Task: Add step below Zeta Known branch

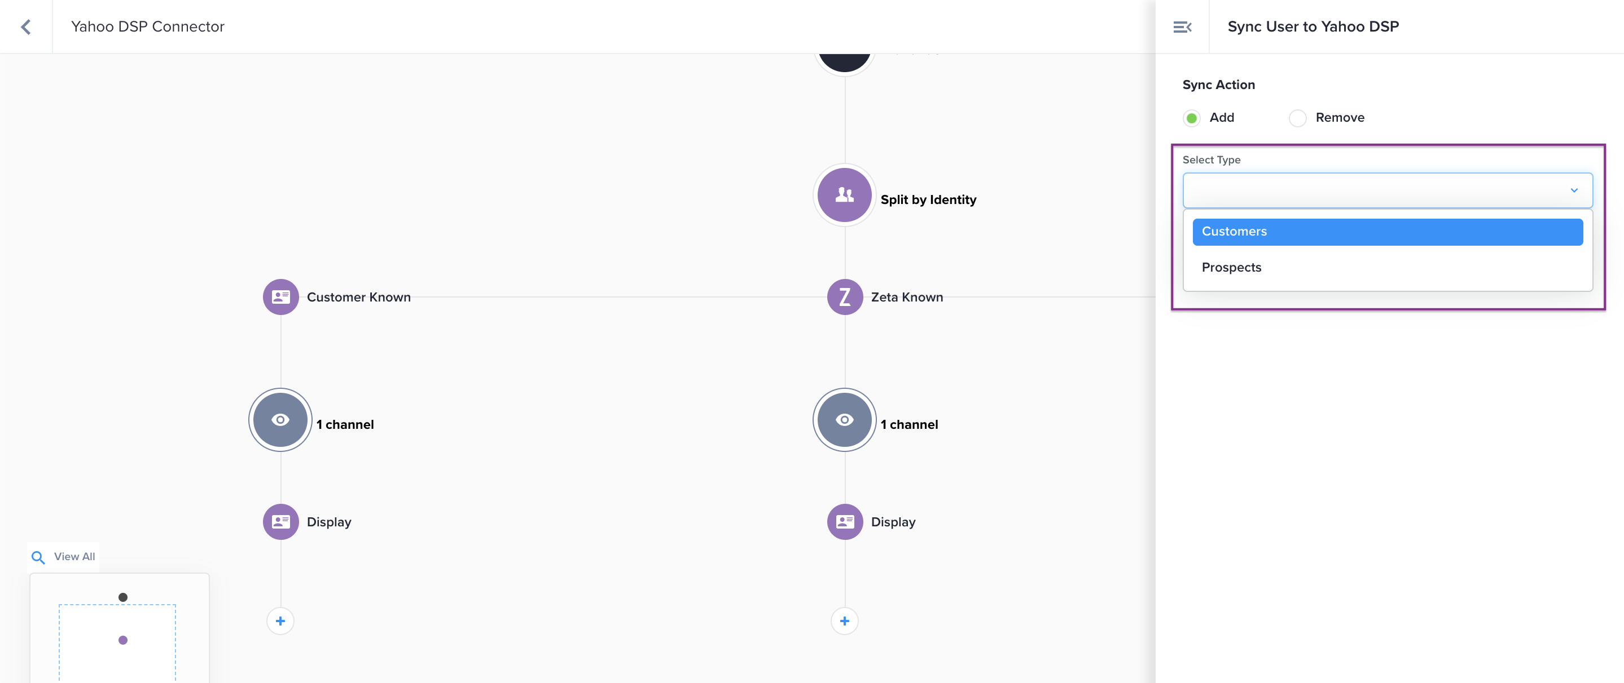Action: coord(844,620)
